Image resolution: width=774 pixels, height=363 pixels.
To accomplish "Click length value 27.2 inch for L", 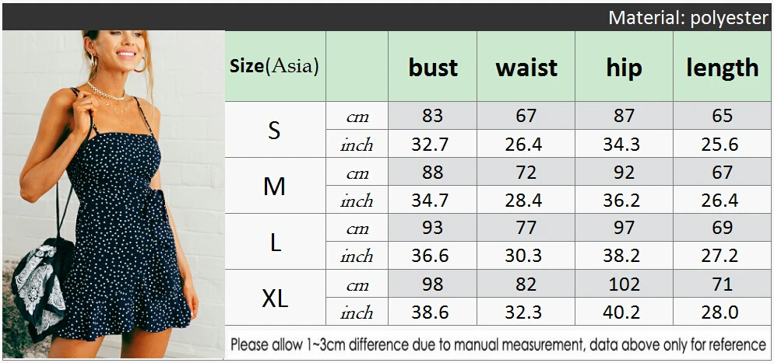I will pos(722,256).
